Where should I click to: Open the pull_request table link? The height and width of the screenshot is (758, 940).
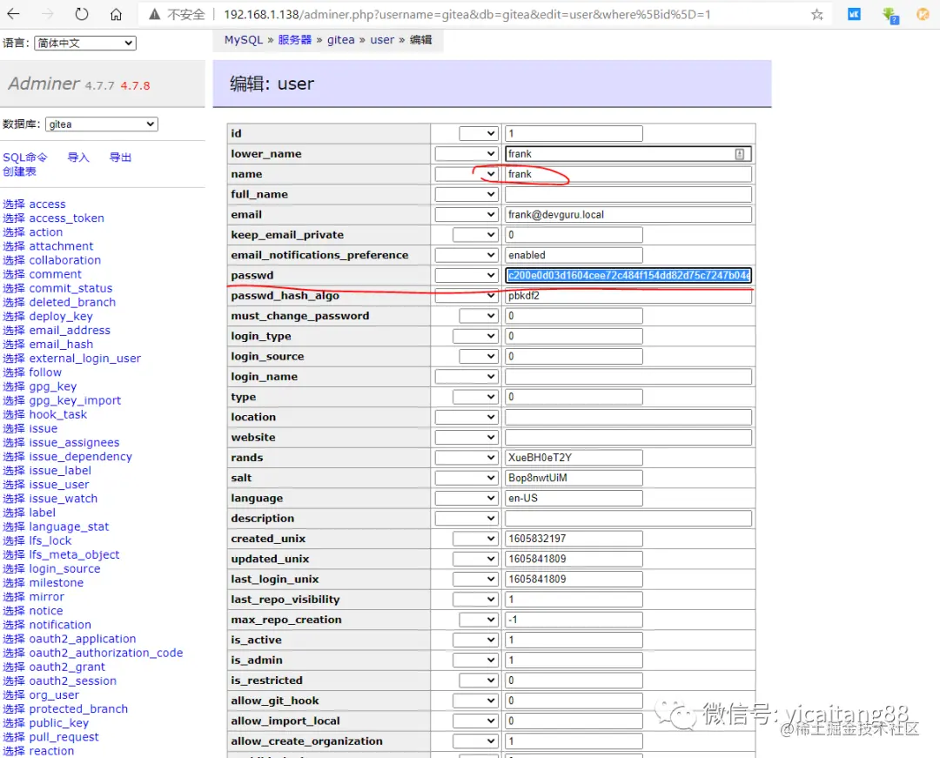click(64, 737)
